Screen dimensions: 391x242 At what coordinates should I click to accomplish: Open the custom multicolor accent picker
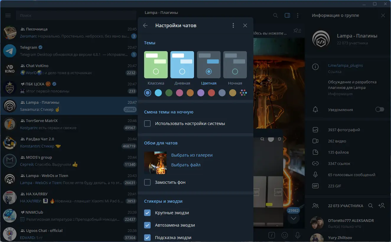(243, 93)
